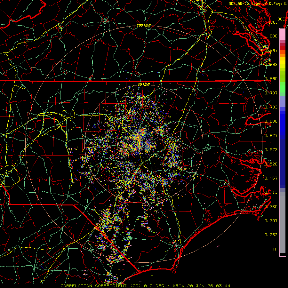Click the 0.360 scale value
This screenshot has width=288, height=288.
271,207
